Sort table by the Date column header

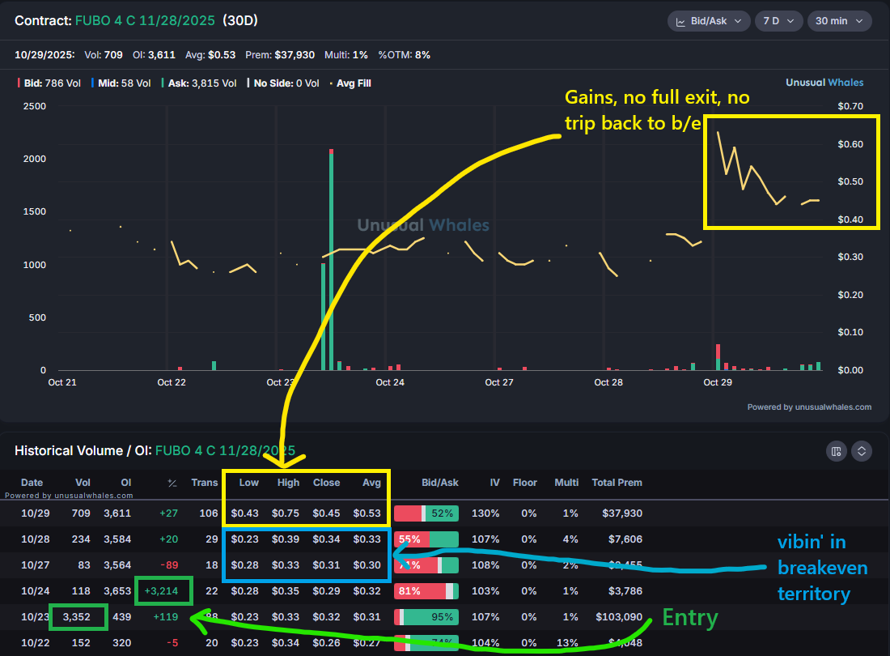(x=32, y=482)
